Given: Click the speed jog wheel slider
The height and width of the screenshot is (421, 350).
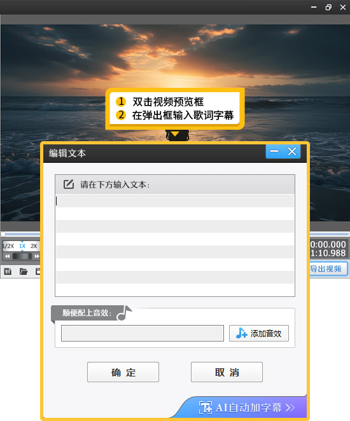Looking at the screenshot, I should [22, 256].
